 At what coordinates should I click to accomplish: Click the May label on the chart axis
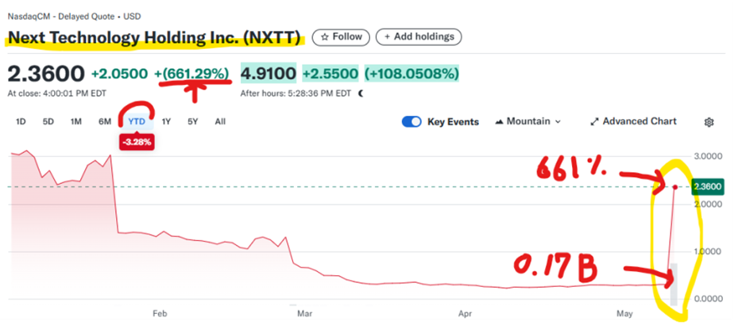click(x=625, y=314)
